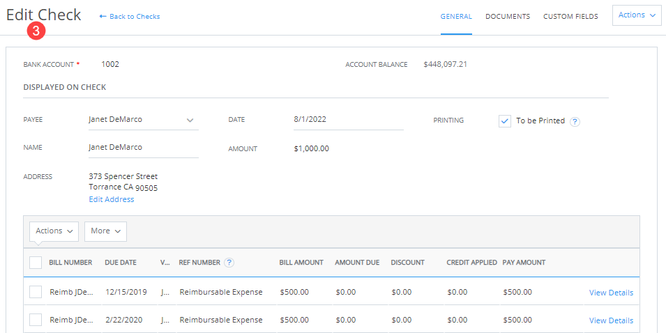Open the top-right Actions dropdown
The width and height of the screenshot is (666, 333).
(637, 15)
